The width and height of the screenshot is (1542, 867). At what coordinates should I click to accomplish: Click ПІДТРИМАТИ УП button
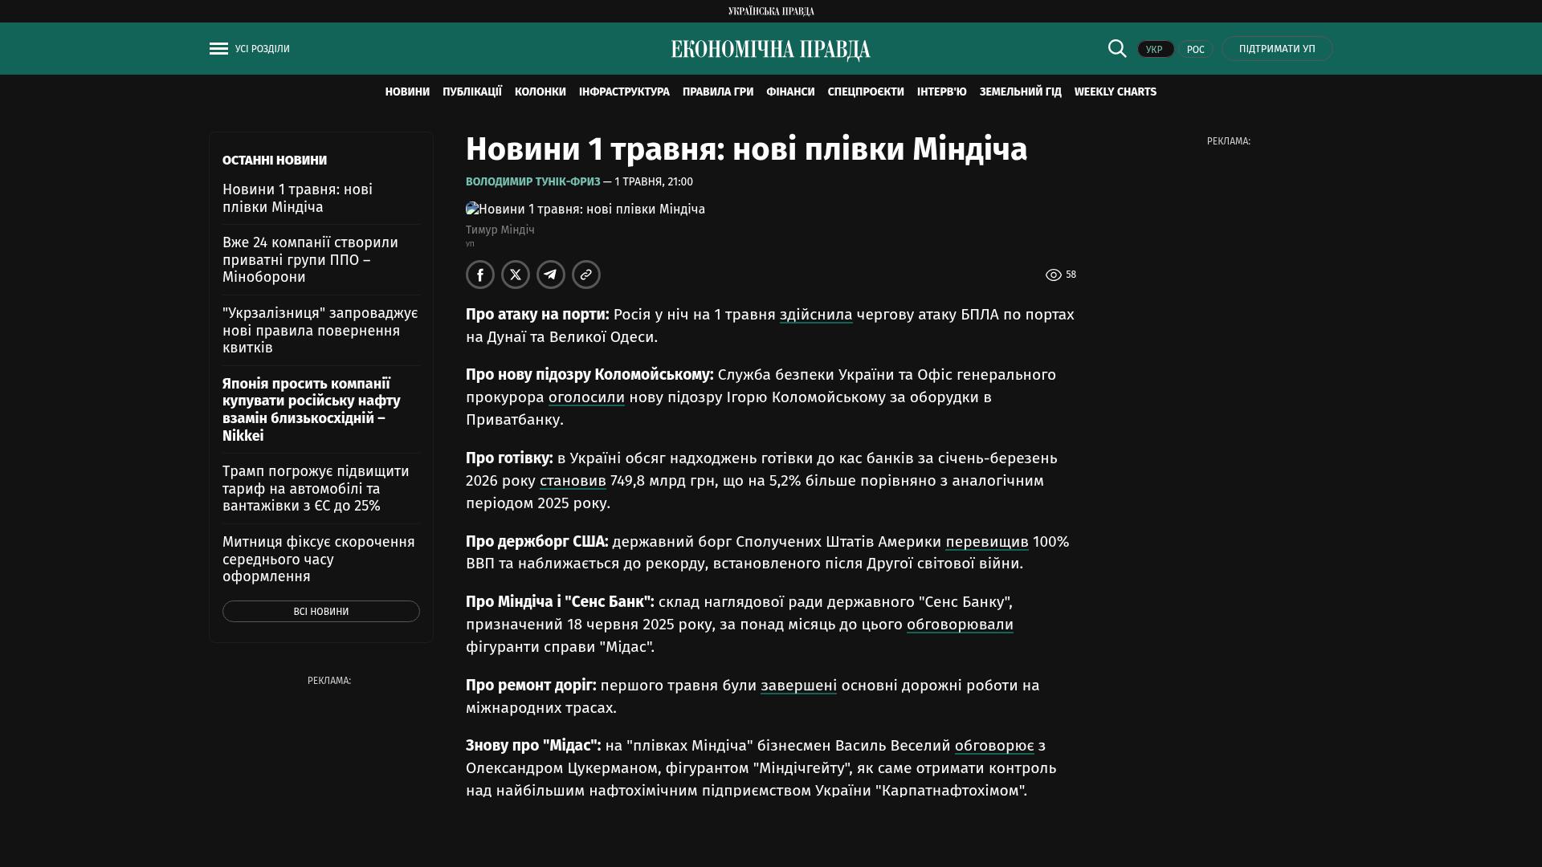[1277, 49]
